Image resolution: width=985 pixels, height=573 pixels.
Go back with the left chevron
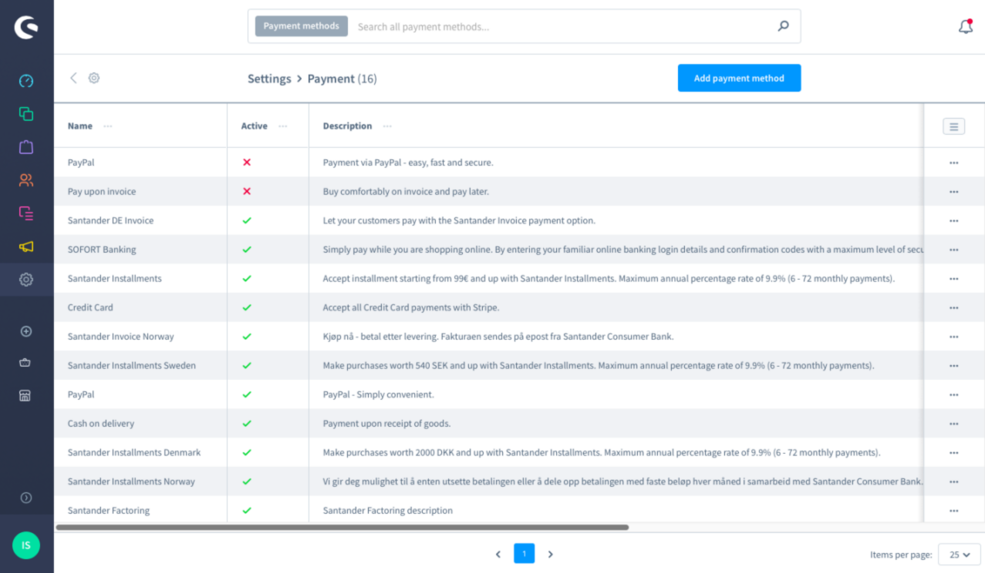[73, 78]
